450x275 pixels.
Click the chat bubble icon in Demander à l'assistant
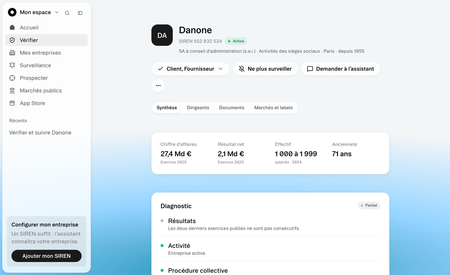[310, 69]
